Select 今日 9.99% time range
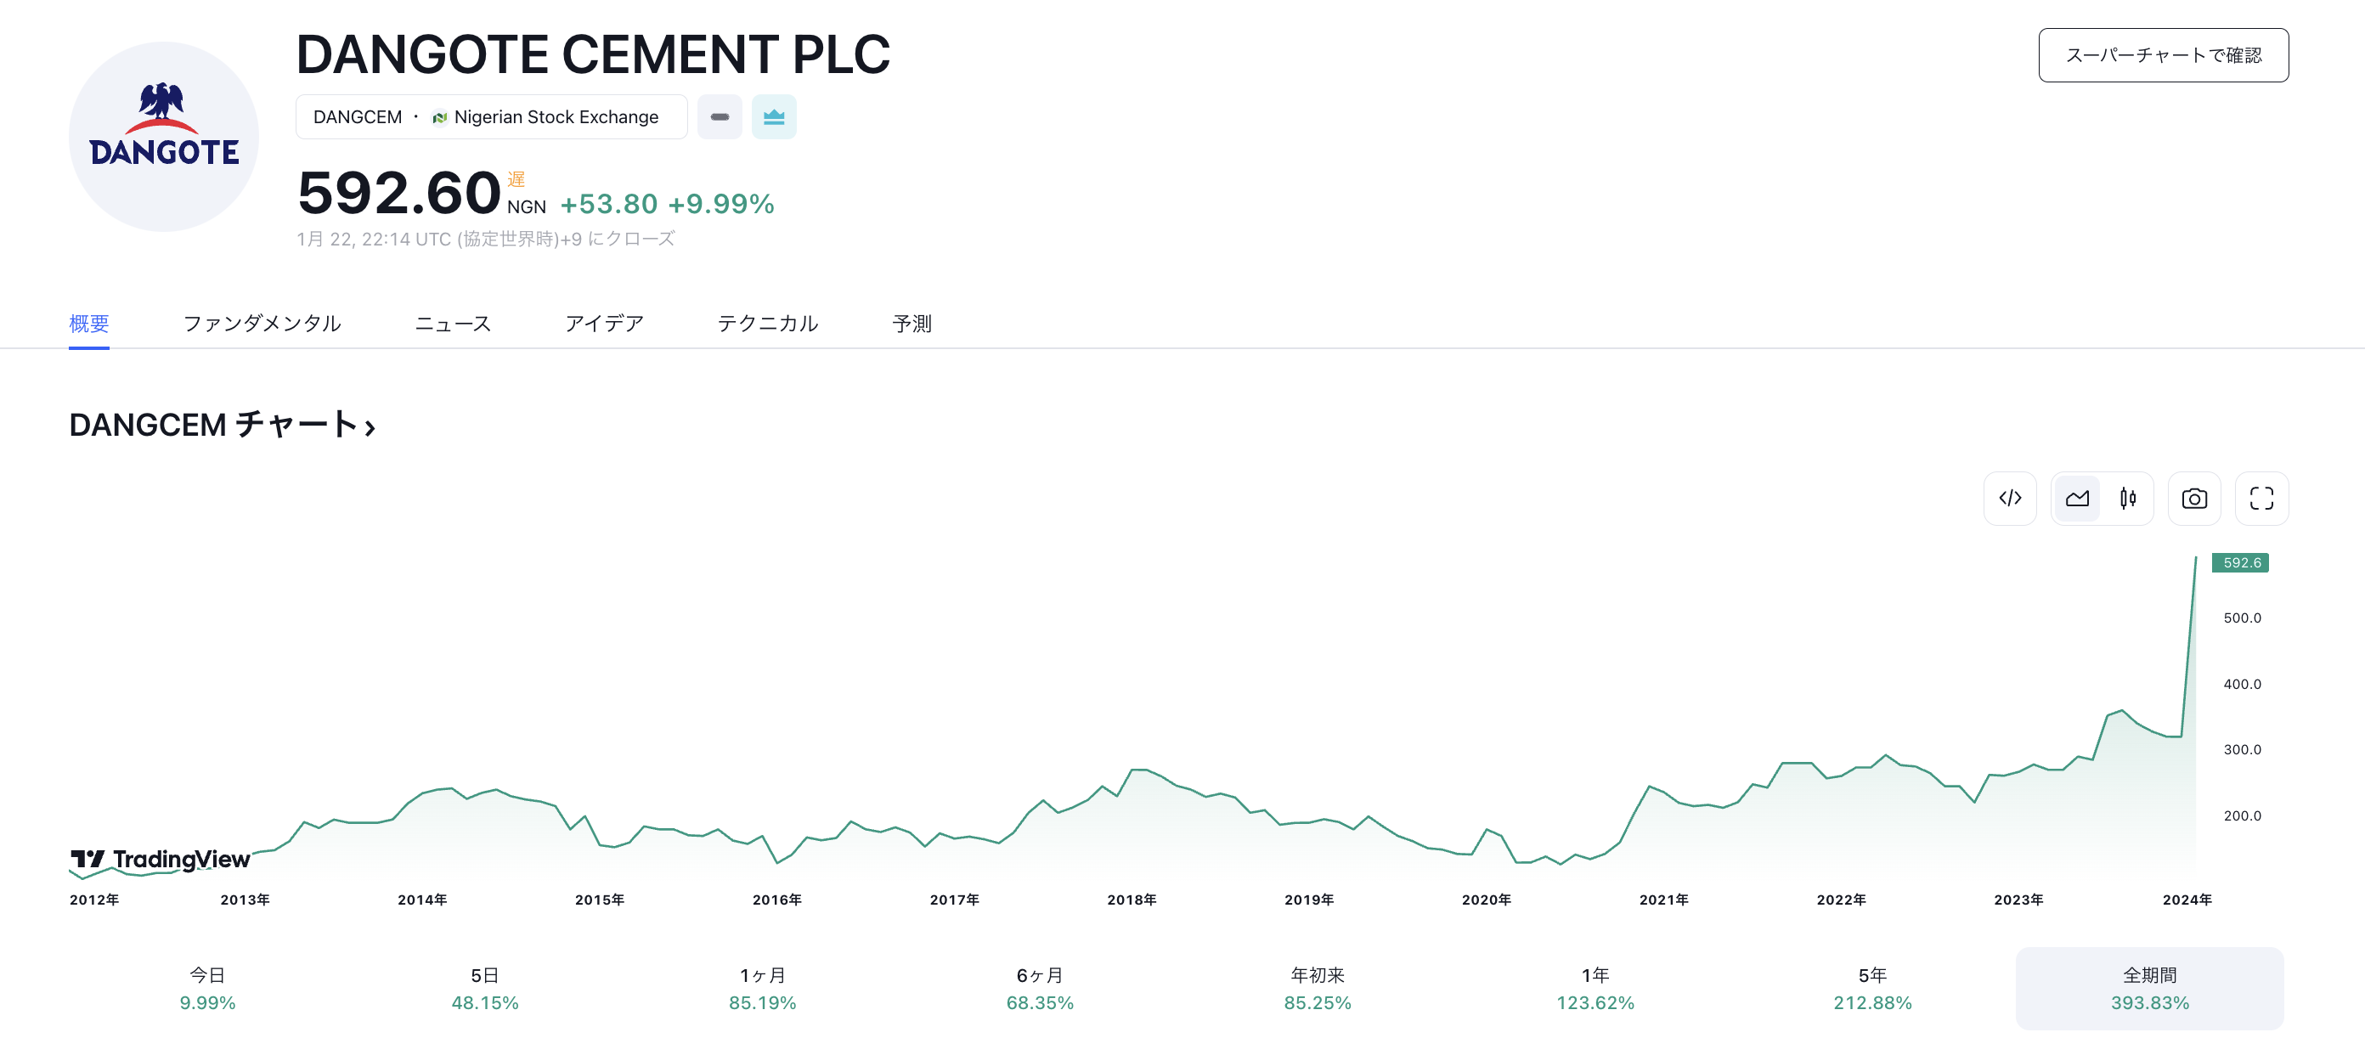Viewport: 2365px width, 1038px height. coord(207,989)
